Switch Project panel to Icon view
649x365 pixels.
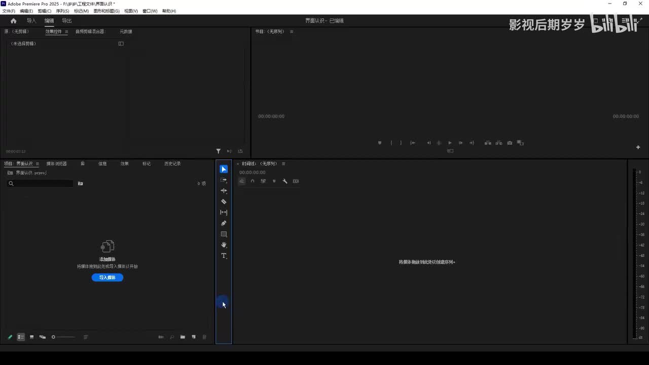(31, 337)
